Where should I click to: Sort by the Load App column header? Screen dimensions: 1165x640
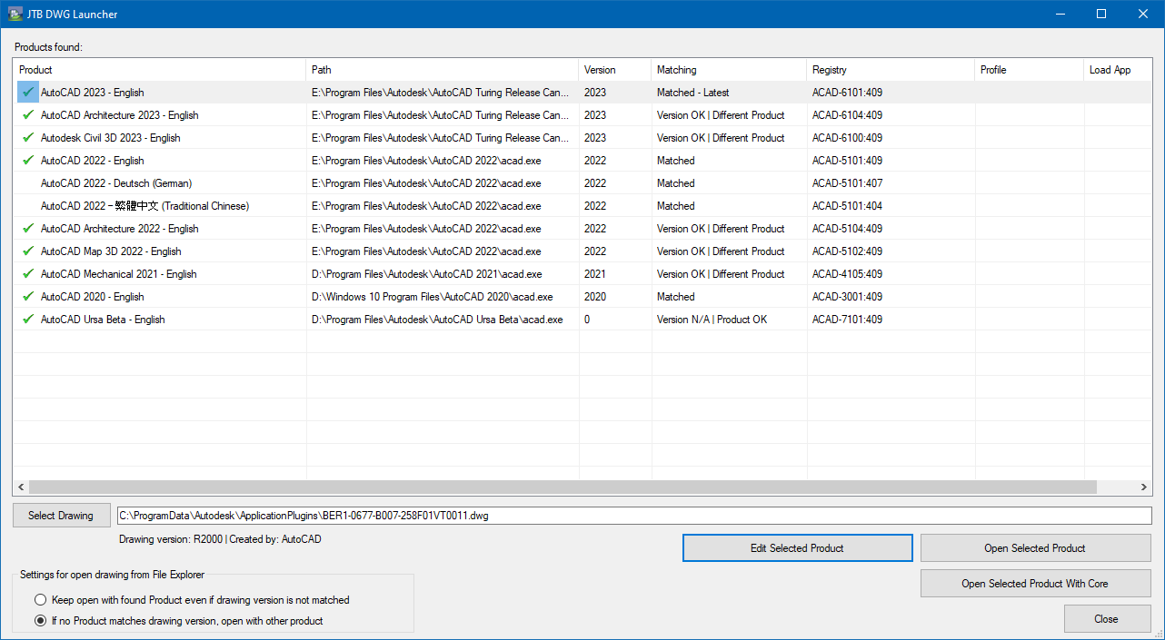point(1119,70)
